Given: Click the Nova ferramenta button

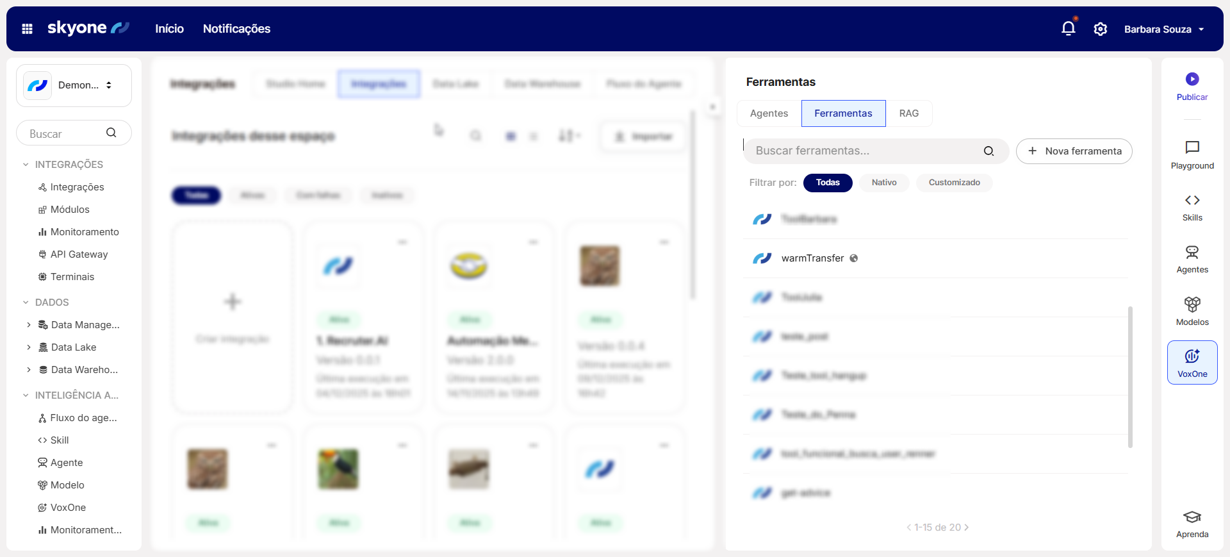Looking at the screenshot, I should point(1074,151).
